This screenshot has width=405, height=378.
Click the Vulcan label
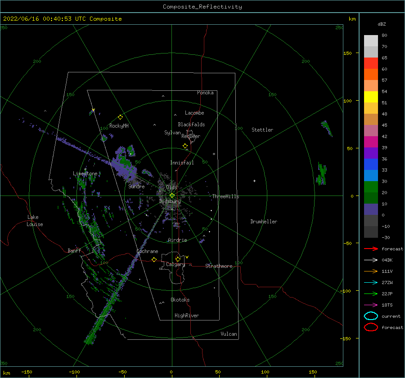click(x=229, y=334)
